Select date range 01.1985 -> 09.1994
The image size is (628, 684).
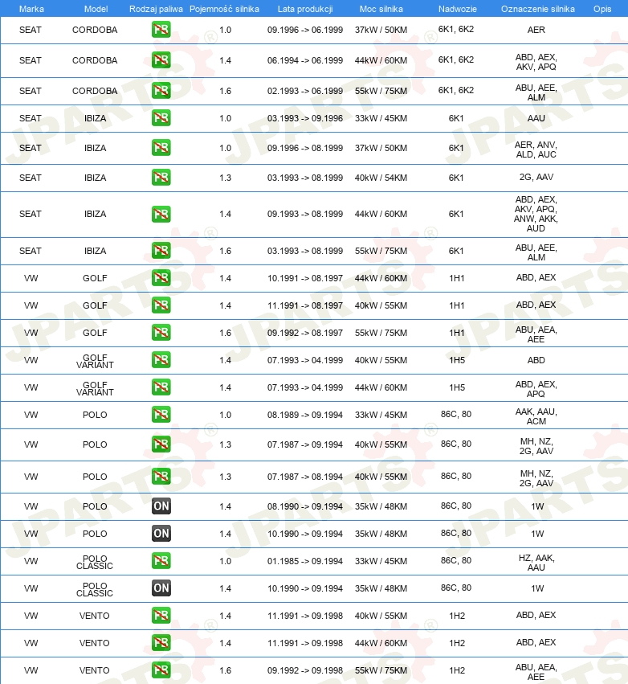(x=305, y=561)
